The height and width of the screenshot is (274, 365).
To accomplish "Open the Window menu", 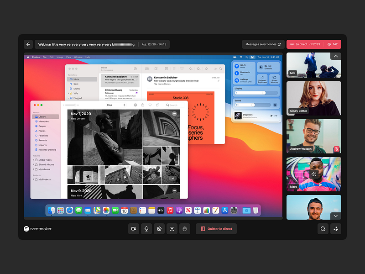I will (x=78, y=57).
